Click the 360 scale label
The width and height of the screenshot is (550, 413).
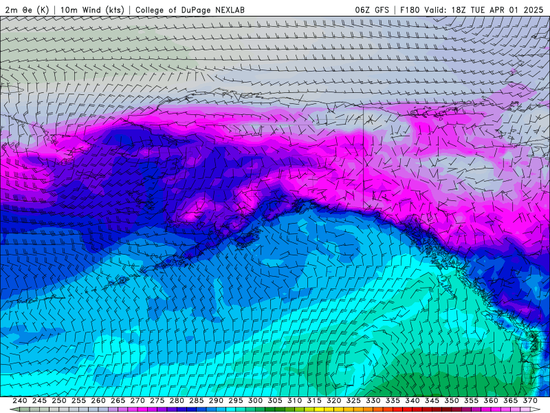pyautogui.click(x=491, y=401)
